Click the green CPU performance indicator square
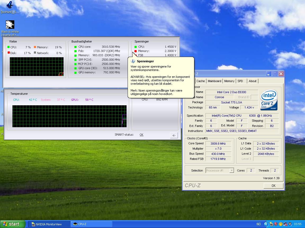The height and width of the screenshot is (228, 305). pos(8,47)
